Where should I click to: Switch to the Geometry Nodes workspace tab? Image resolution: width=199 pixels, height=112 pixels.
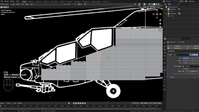pos(96,2)
